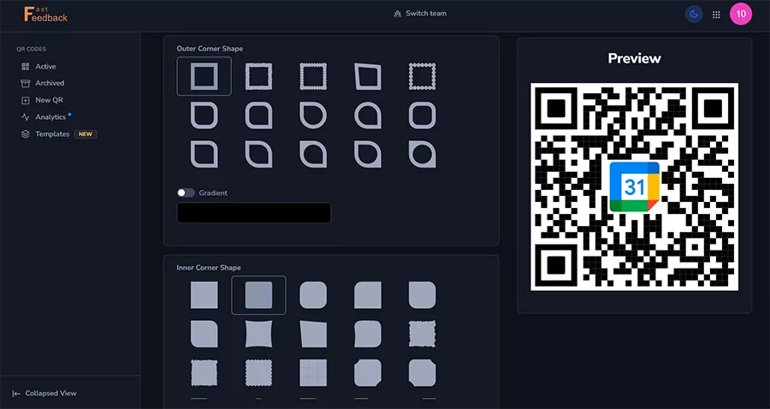770x409 pixels.
Task: Pick the scalloped-edge square outer corner shape
Action: click(x=313, y=76)
